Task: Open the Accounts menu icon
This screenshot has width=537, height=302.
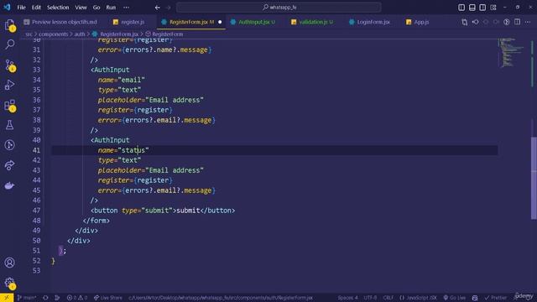Action: point(9,263)
